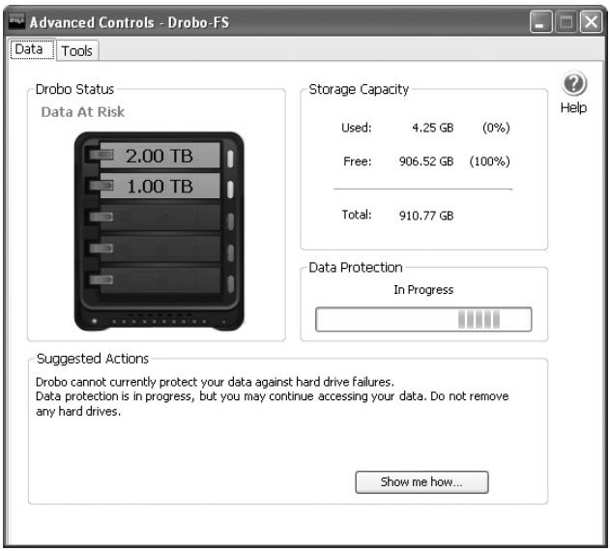Click the Data At Risk status text
This screenshot has width=610, height=551.
tap(83, 112)
